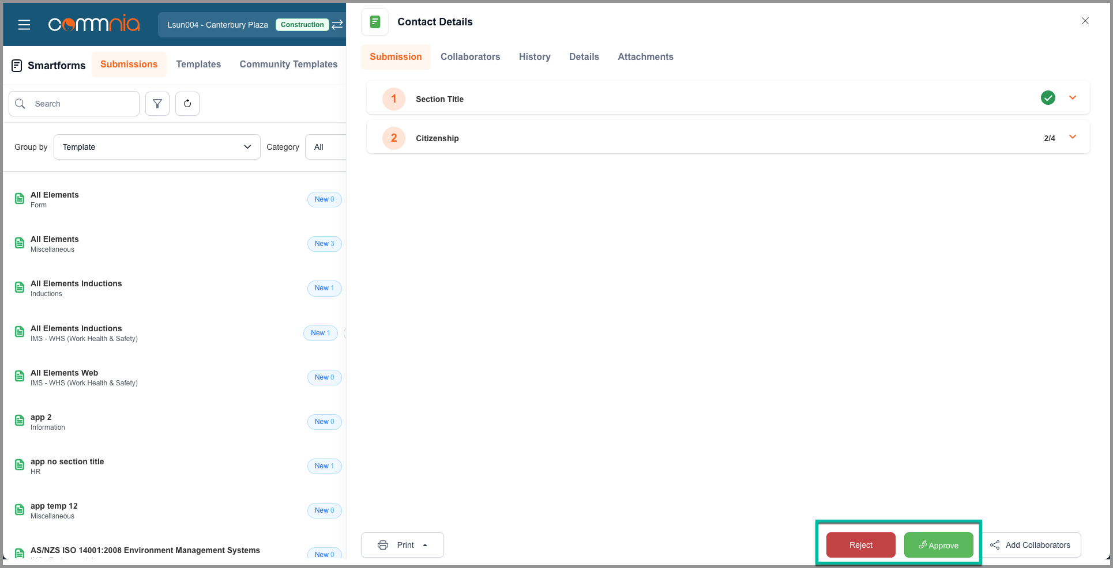Click the Construction tag
Screen dimensions: 1113x568
point(302,25)
